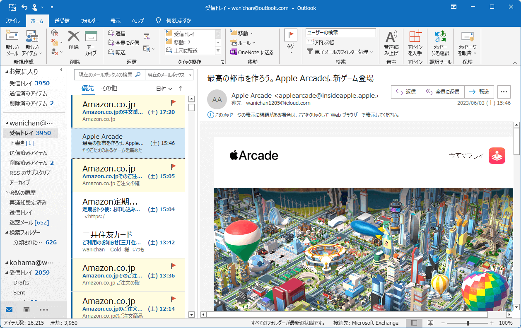Switch to Mail view icon in navigation bar
This screenshot has width=521, height=328.
click(9, 310)
